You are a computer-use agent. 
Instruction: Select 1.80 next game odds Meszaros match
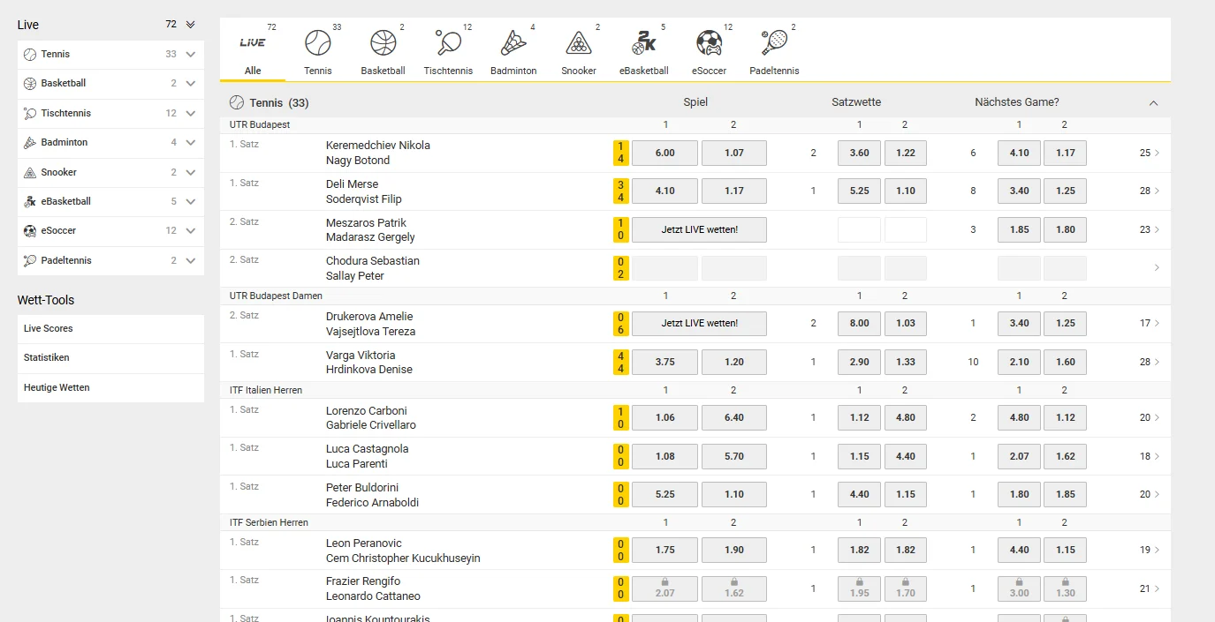[1065, 229]
